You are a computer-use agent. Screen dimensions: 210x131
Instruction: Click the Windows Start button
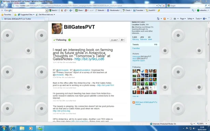[x=3, y=128]
